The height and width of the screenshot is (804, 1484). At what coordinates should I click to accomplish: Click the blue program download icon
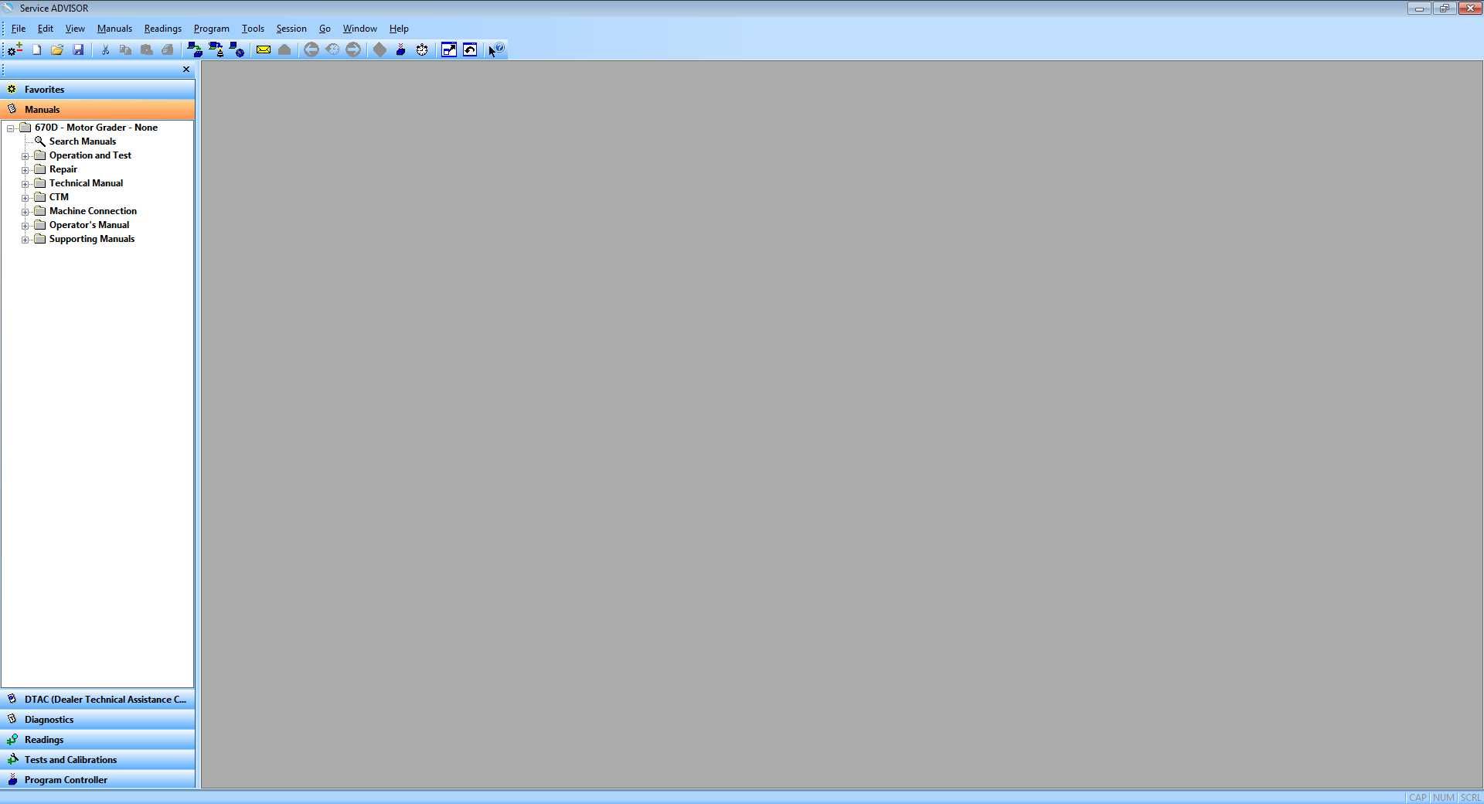click(x=400, y=49)
